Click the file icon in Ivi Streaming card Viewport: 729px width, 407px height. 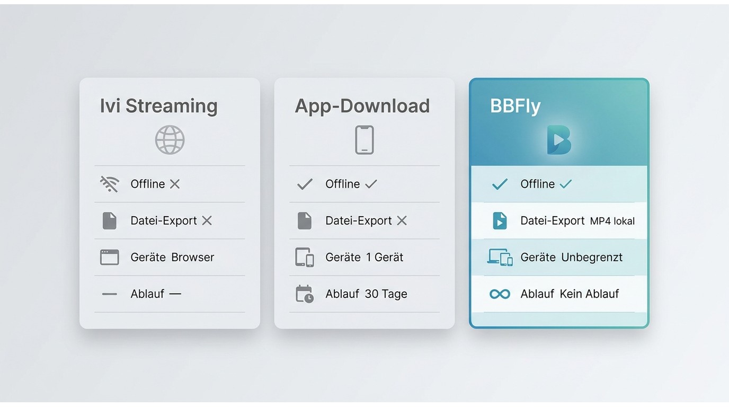tap(109, 220)
